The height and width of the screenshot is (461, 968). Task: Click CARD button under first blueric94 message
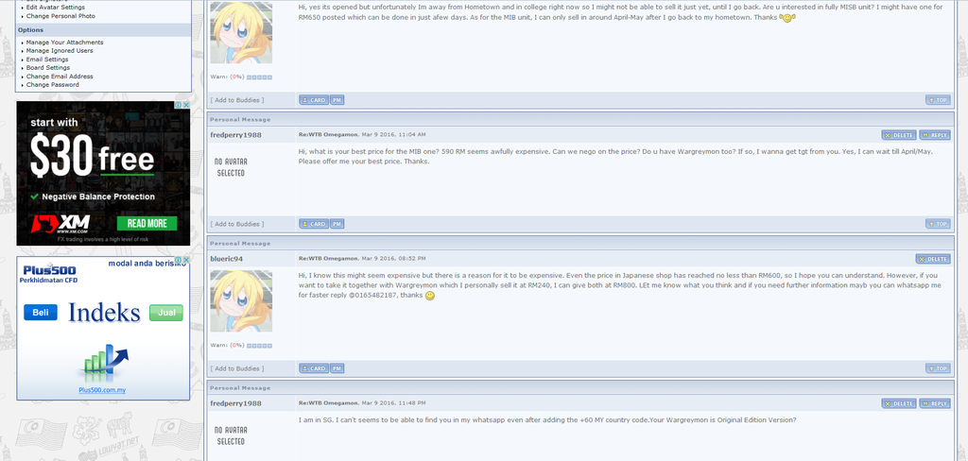314,100
